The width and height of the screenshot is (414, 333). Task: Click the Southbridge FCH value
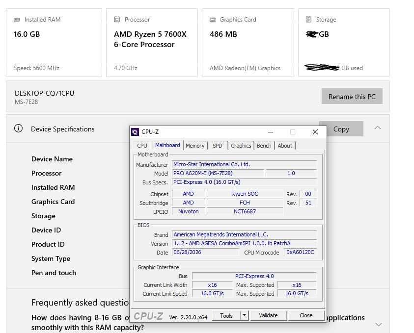click(245, 203)
